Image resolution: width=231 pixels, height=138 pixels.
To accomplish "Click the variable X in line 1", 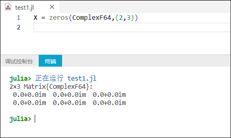I will pos(35,18).
